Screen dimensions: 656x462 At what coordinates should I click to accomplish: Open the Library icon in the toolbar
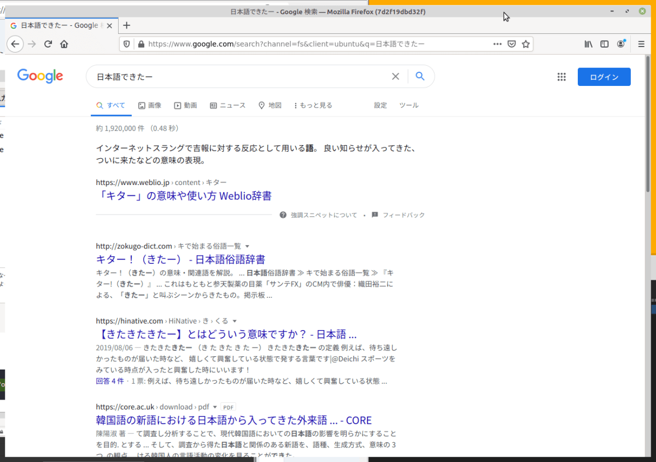click(588, 44)
